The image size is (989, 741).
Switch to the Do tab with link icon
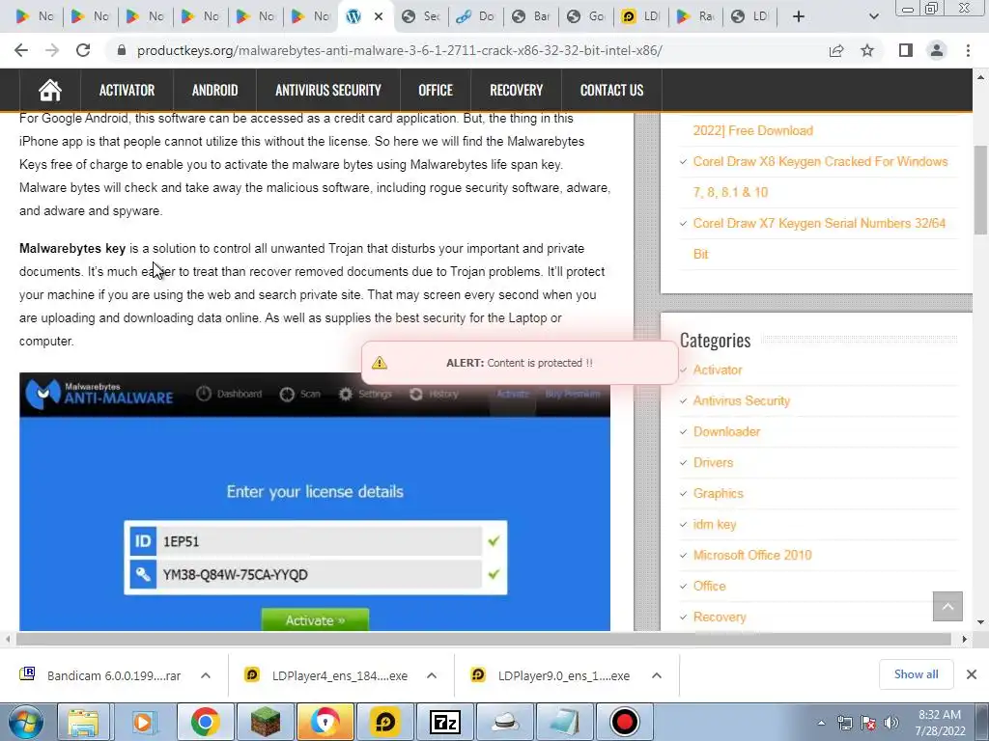(x=476, y=16)
